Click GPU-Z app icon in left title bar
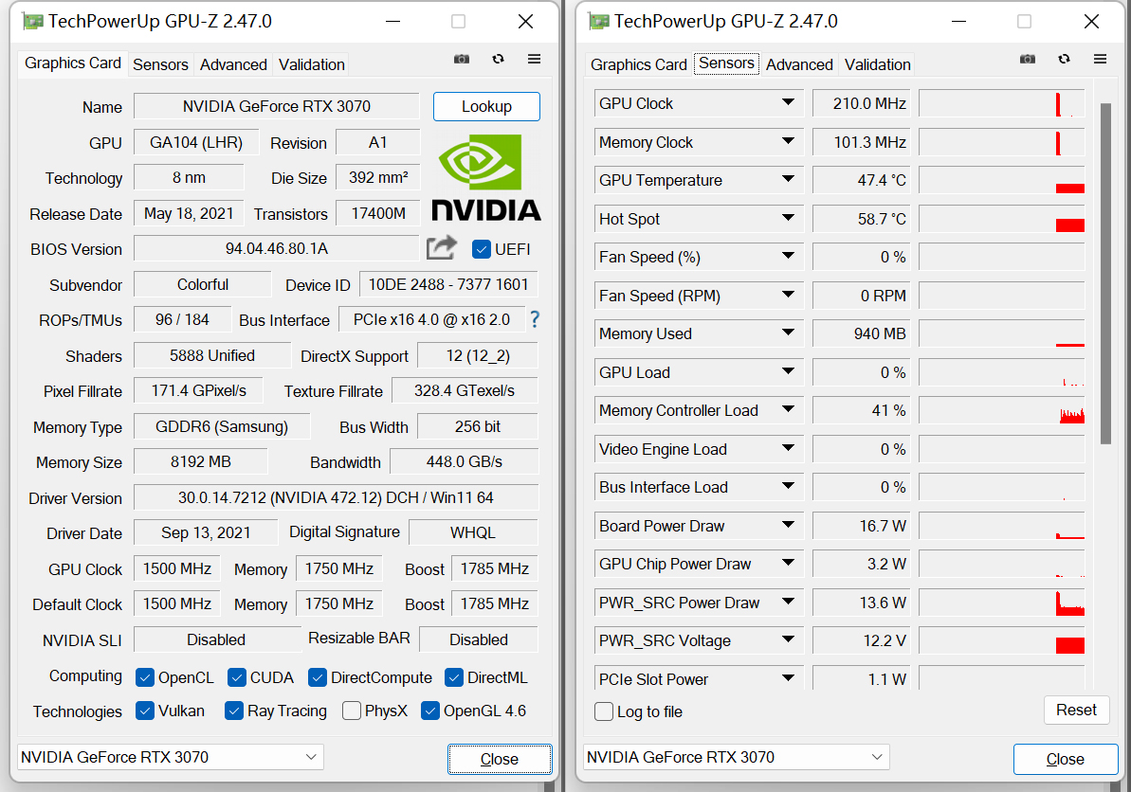The height and width of the screenshot is (792, 1131). [x=32, y=22]
